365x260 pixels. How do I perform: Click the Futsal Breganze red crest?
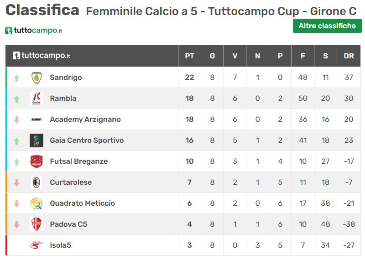(36, 161)
